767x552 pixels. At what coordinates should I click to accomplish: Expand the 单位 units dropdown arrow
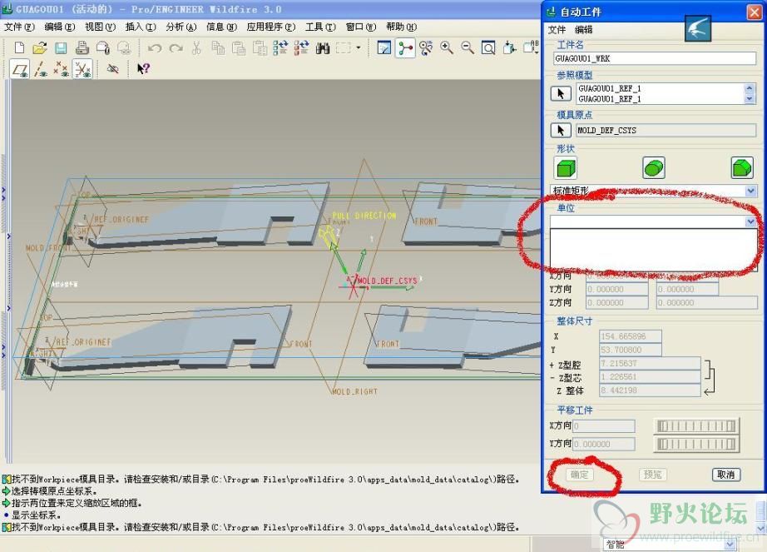(x=751, y=221)
